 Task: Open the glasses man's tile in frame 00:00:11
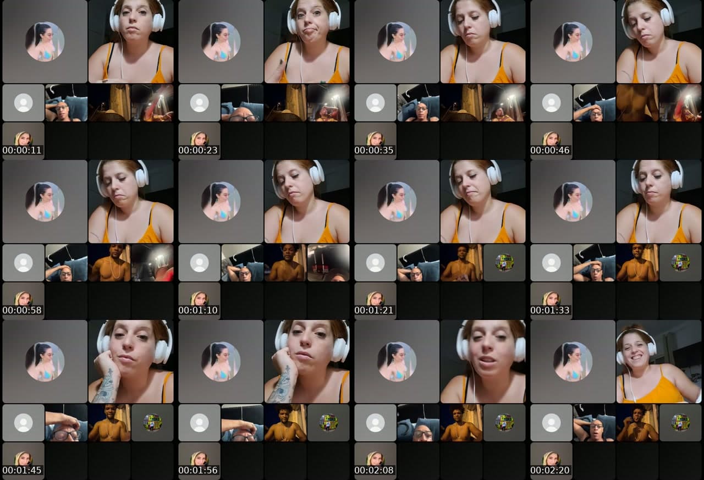(66, 103)
